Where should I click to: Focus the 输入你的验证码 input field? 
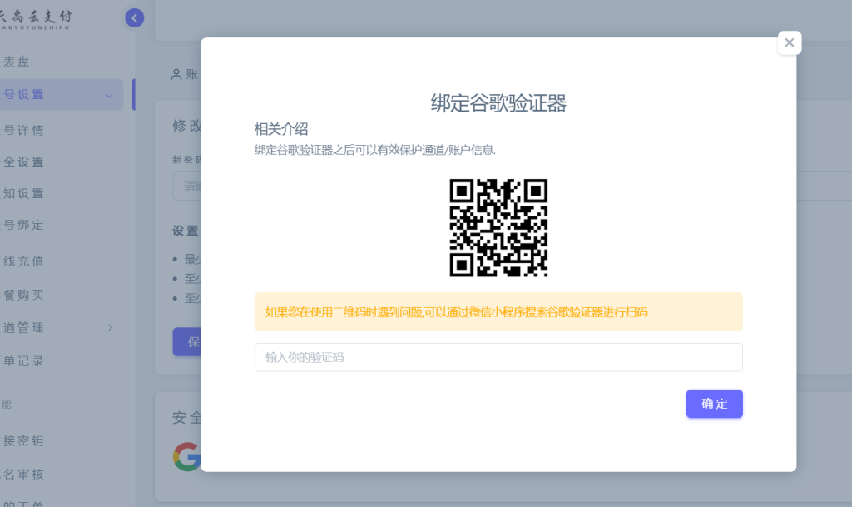(498, 357)
